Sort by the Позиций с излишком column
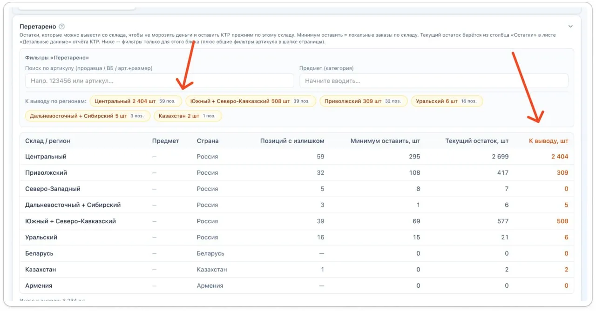Image resolution: width=596 pixels, height=311 pixels. coord(292,141)
